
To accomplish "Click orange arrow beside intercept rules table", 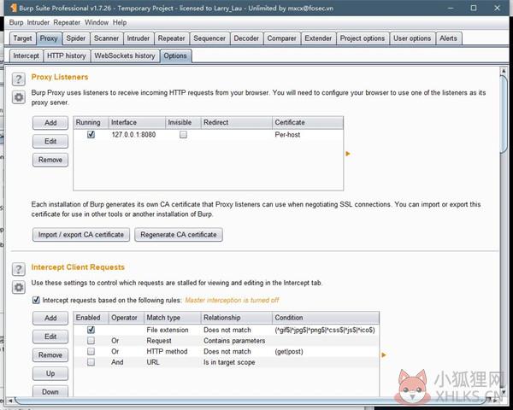I will click(x=384, y=354).
